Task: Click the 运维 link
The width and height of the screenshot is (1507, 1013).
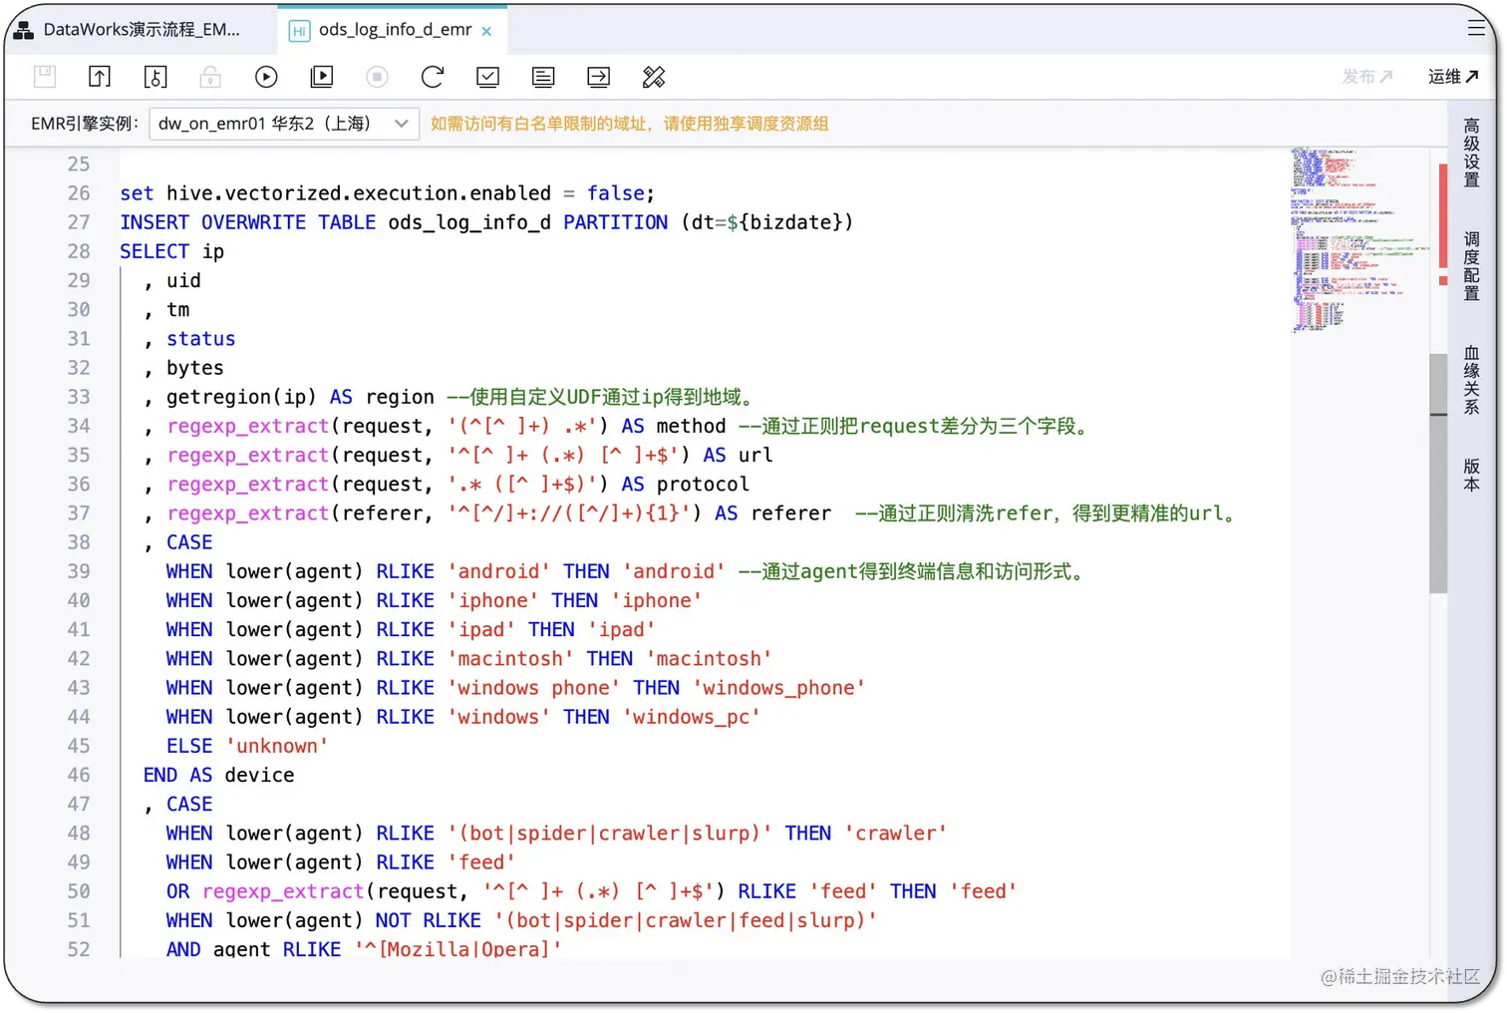Action: tap(1452, 77)
